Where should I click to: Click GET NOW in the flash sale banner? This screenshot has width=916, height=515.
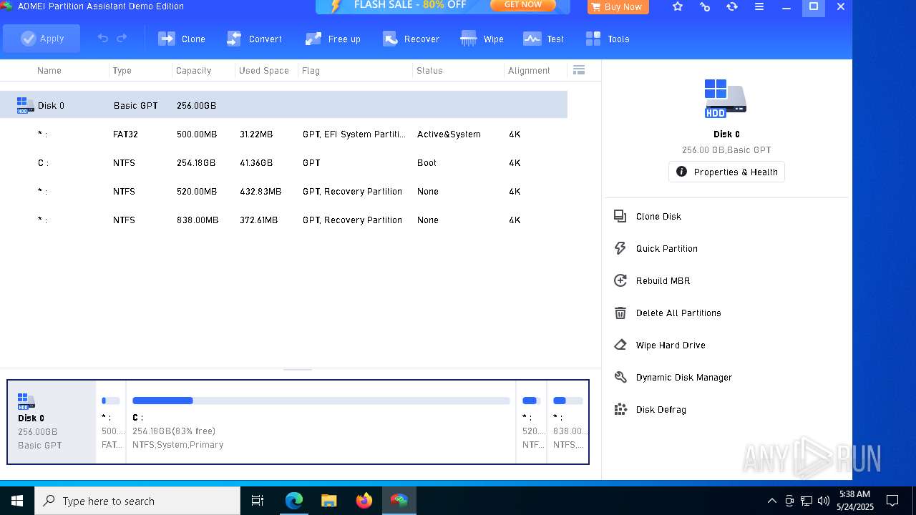[523, 5]
